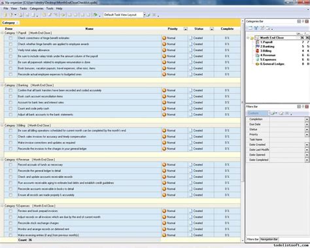Click priority icon for 'Verify total salary allowance'

(164, 50)
